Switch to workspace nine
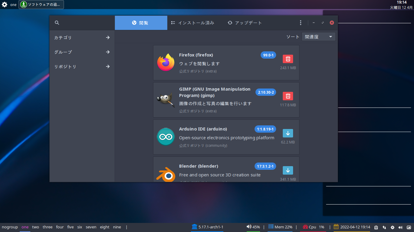The image size is (414, 232). (x=117, y=227)
